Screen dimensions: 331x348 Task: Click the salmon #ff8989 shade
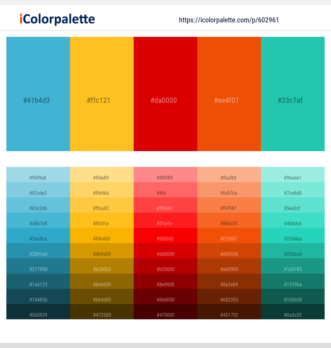click(165, 178)
